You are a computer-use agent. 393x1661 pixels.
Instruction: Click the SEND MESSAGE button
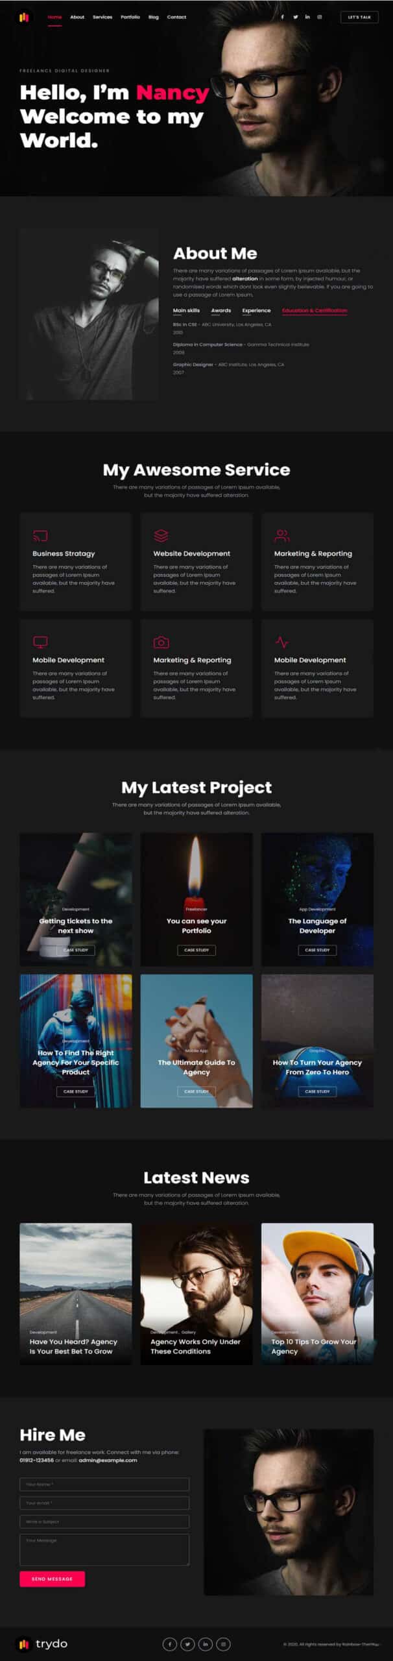coord(53,1579)
